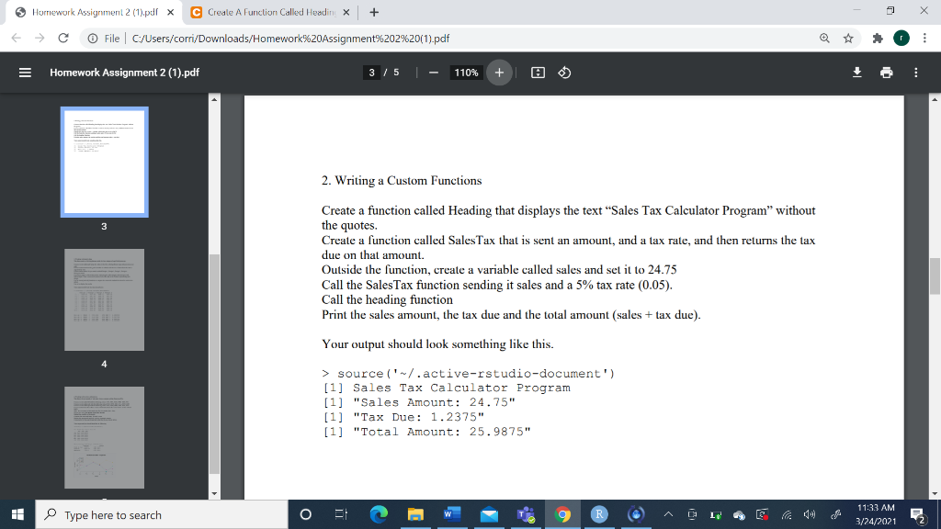This screenshot has width=941, height=529.
Task: Go forward in browser history
Action: point(40,39)
